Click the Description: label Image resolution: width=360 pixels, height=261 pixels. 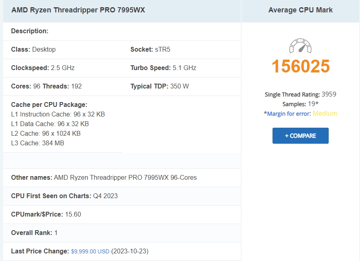(x=30, y=31)
